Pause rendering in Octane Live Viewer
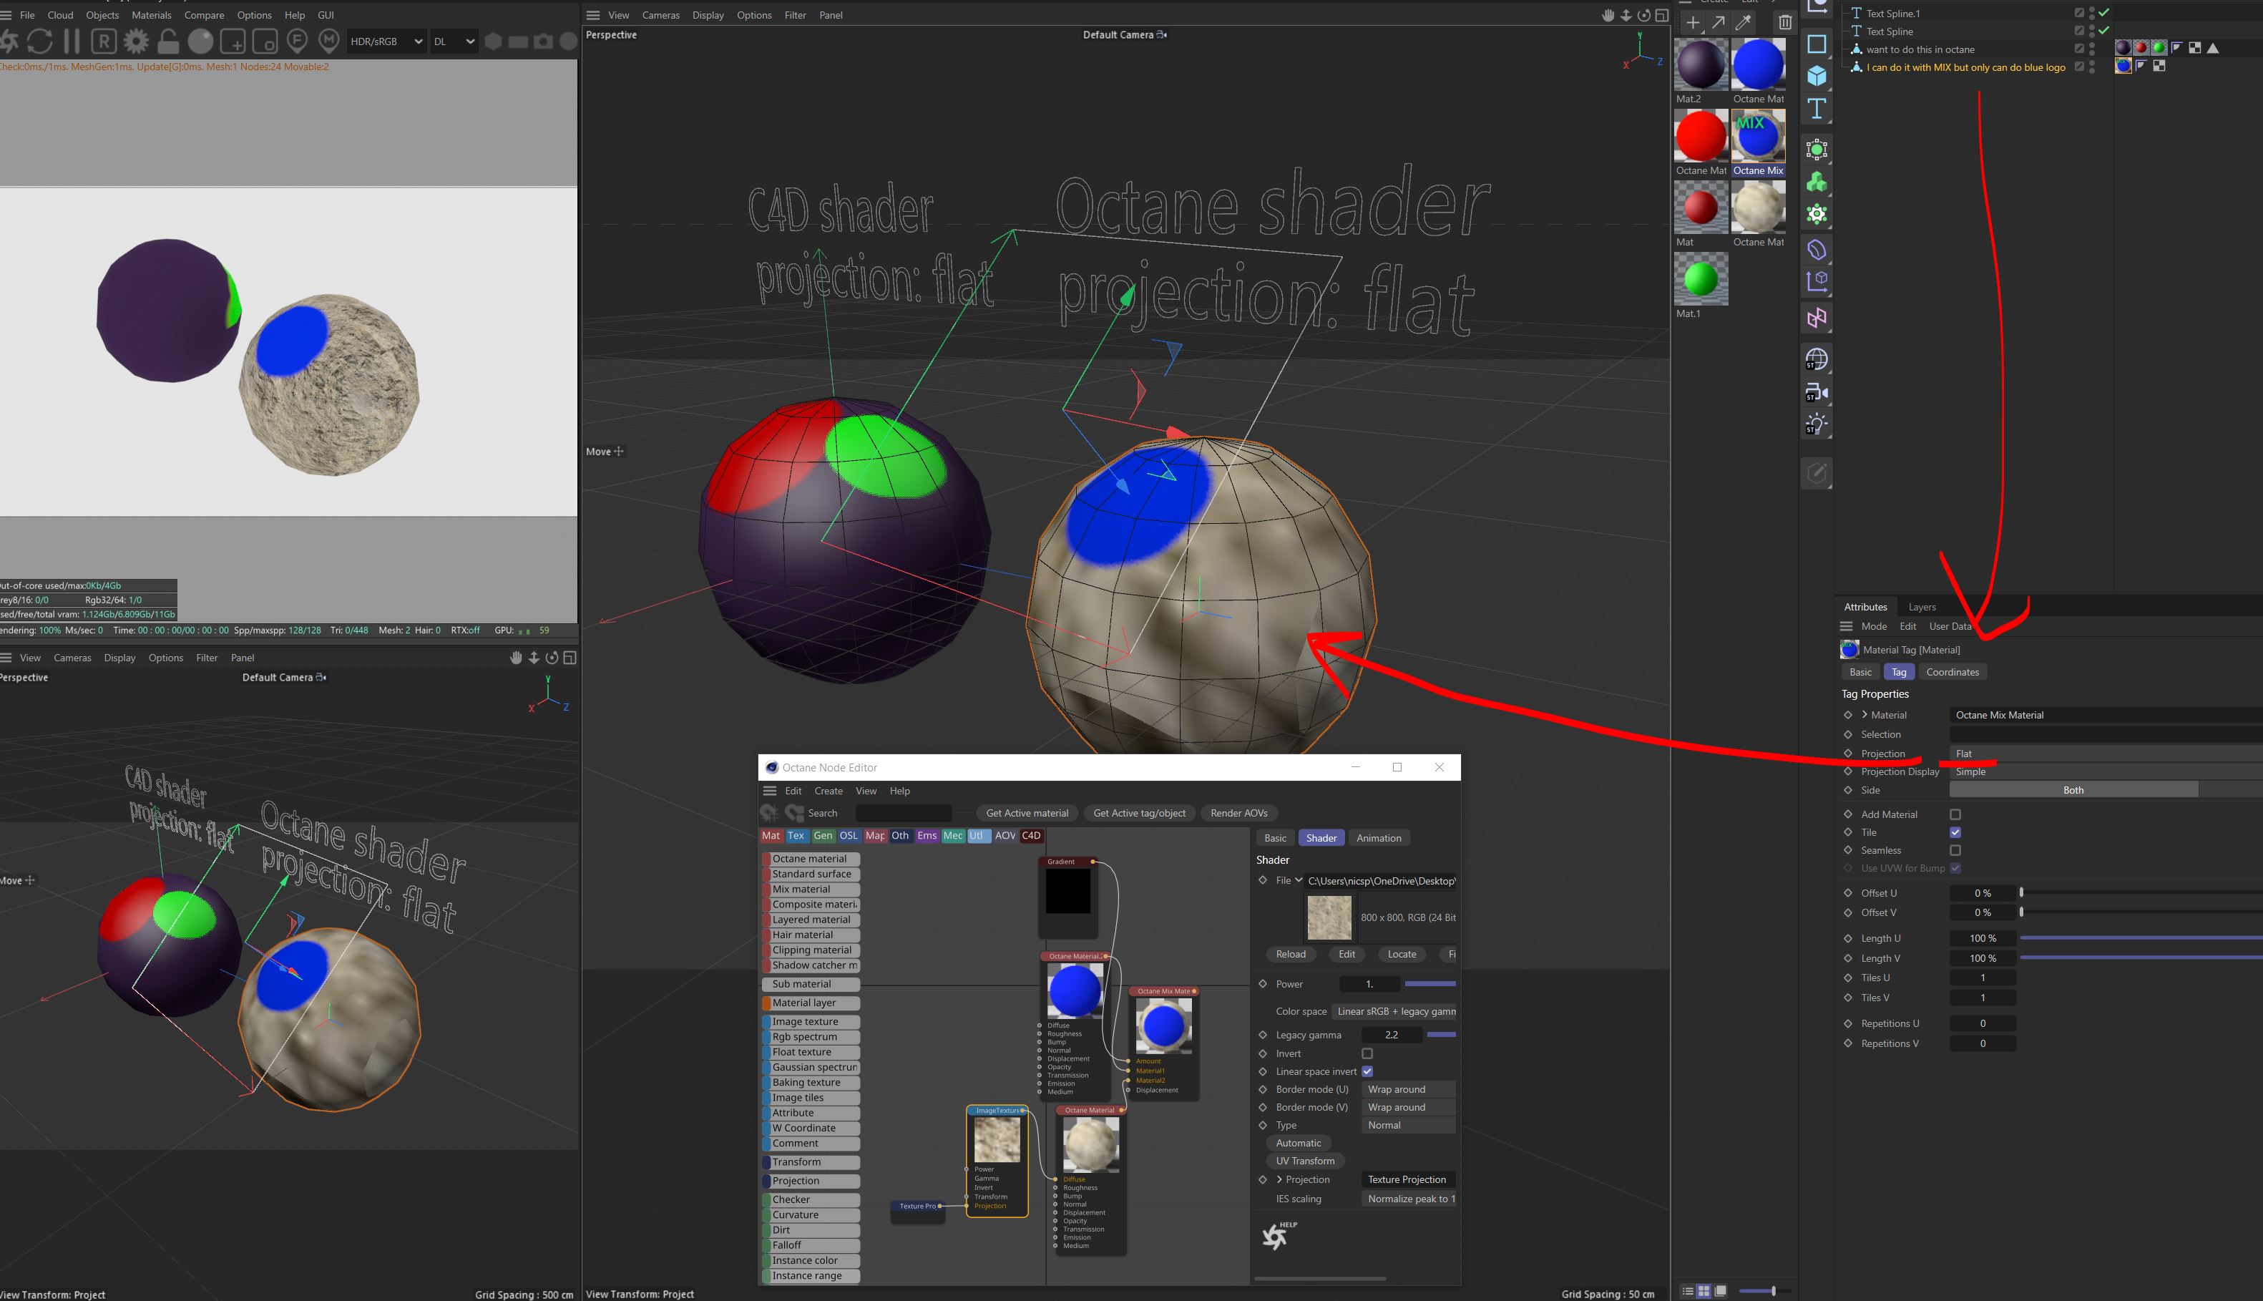The height and width of the screenshot is (1301, 2263). [x=72, y=41]
